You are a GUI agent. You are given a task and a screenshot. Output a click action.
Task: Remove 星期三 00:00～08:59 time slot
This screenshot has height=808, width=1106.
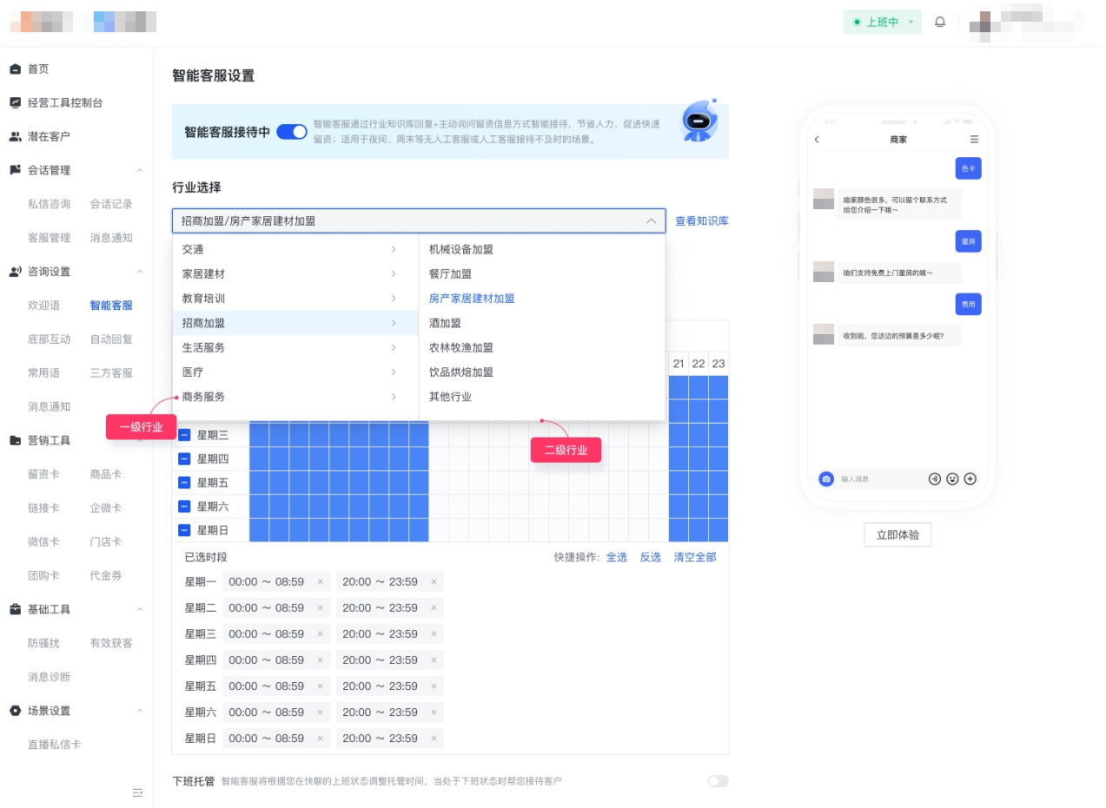[320, 634]
